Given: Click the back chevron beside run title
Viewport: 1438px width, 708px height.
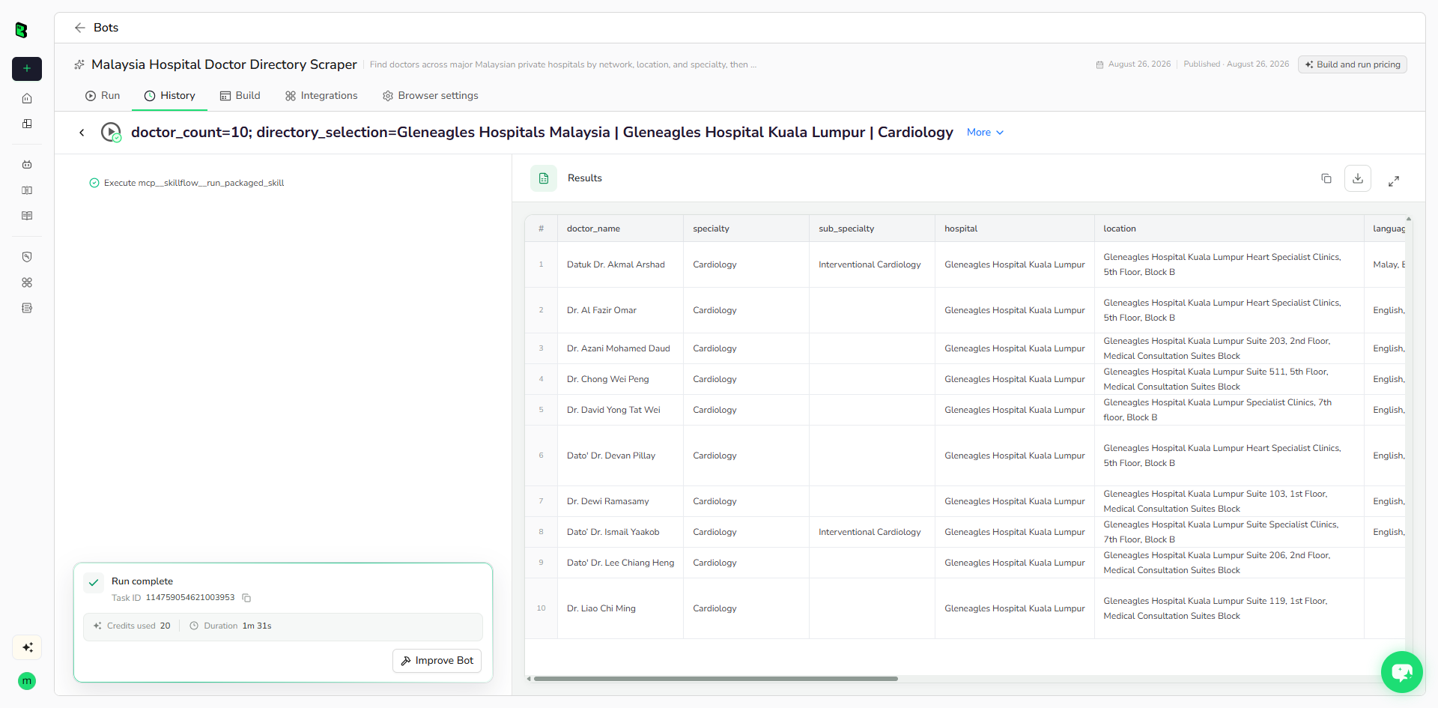Looking at the screenshot, I should pos(82,133).
